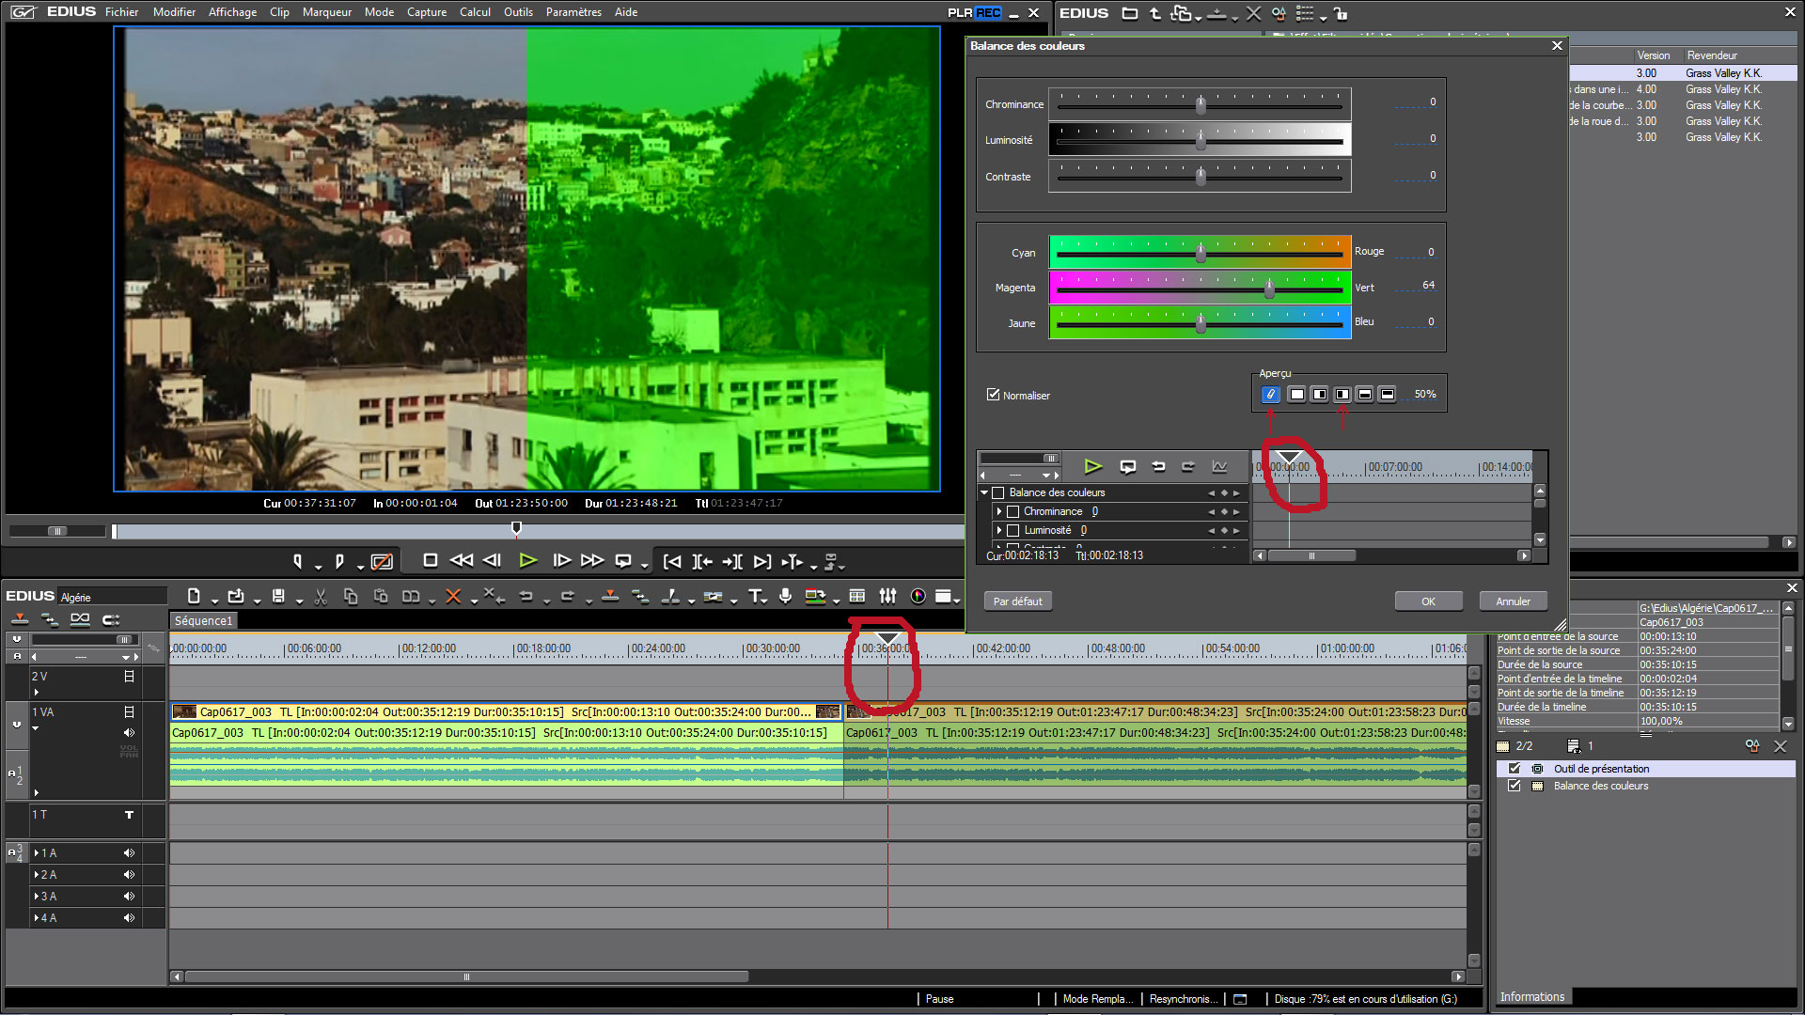The height and width of the screenshot is (1015, 1805).
Task: Click the Stop button in player
Action: click(431, 560)
